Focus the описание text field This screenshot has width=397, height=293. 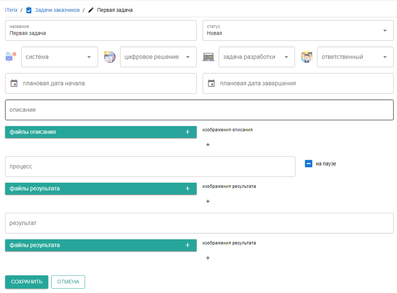[199, 110]
